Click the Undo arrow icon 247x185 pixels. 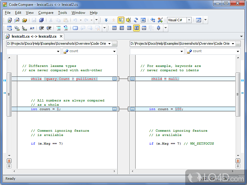75,20
